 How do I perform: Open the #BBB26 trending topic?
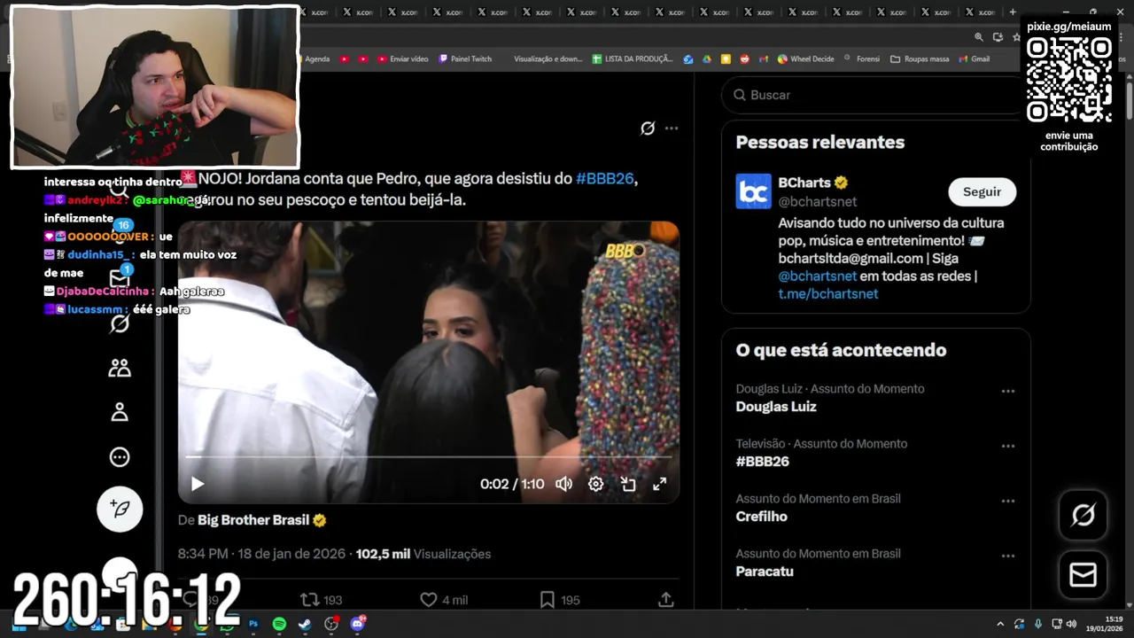pos(762,462)
